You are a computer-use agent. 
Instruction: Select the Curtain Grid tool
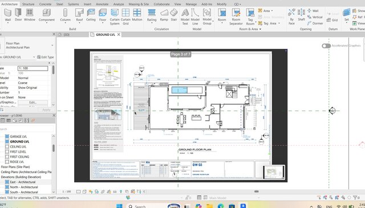click(125, 17)
